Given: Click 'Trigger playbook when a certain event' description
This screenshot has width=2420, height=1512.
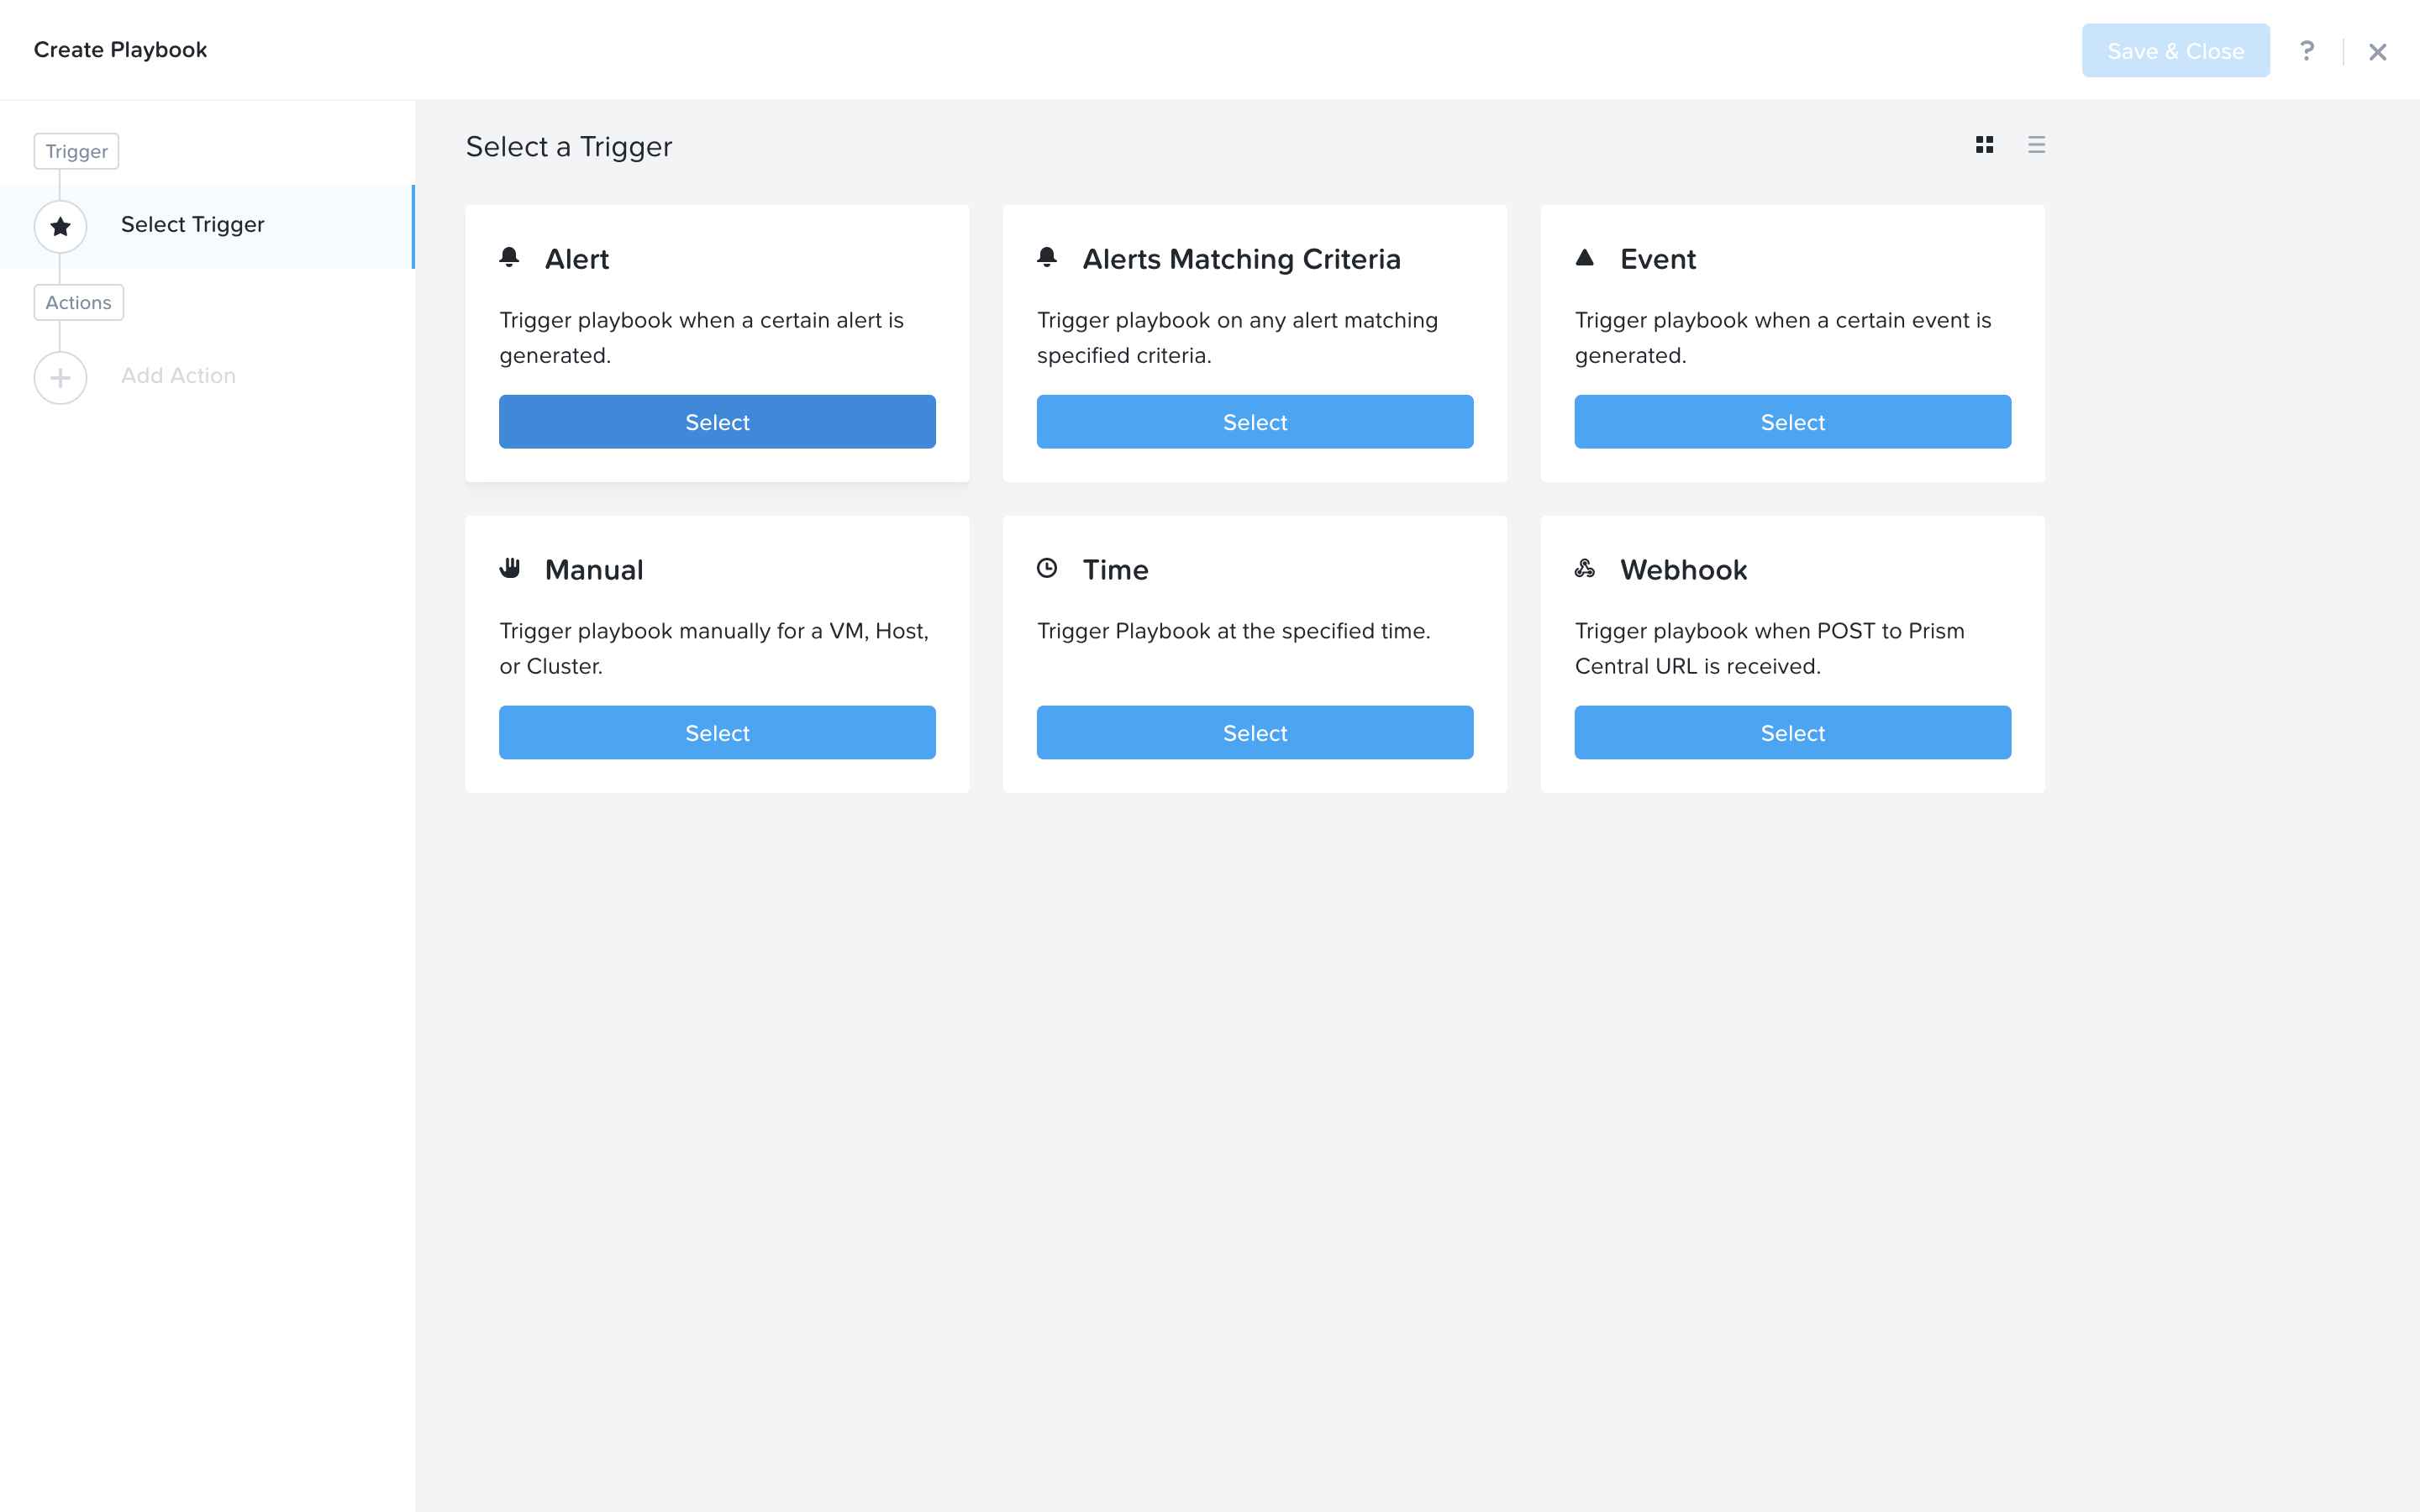Looking at the screenshot, I should click(x=1783, y=337).
